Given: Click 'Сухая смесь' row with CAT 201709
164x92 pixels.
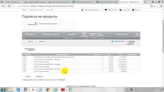Looking at the screenshot, I should [x=81, y=69].
